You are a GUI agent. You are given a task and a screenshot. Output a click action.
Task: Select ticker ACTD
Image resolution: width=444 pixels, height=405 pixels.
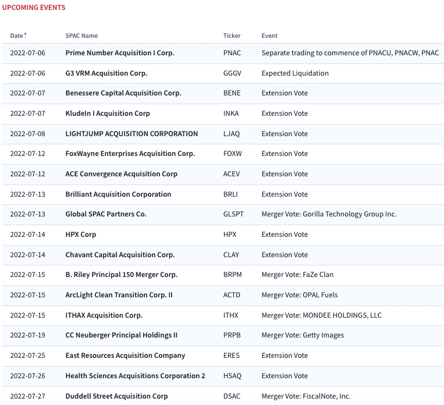(232, 295)
